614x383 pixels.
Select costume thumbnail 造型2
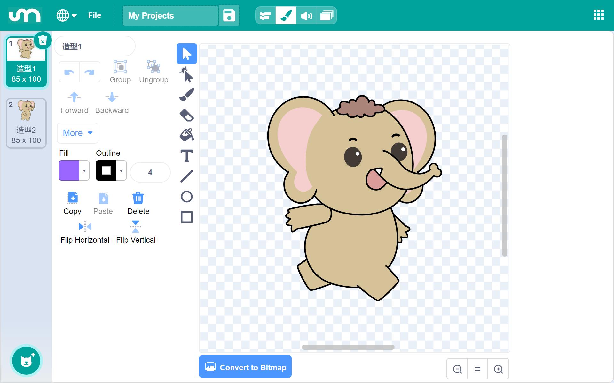pyautogui.click(x=26, y=123)
